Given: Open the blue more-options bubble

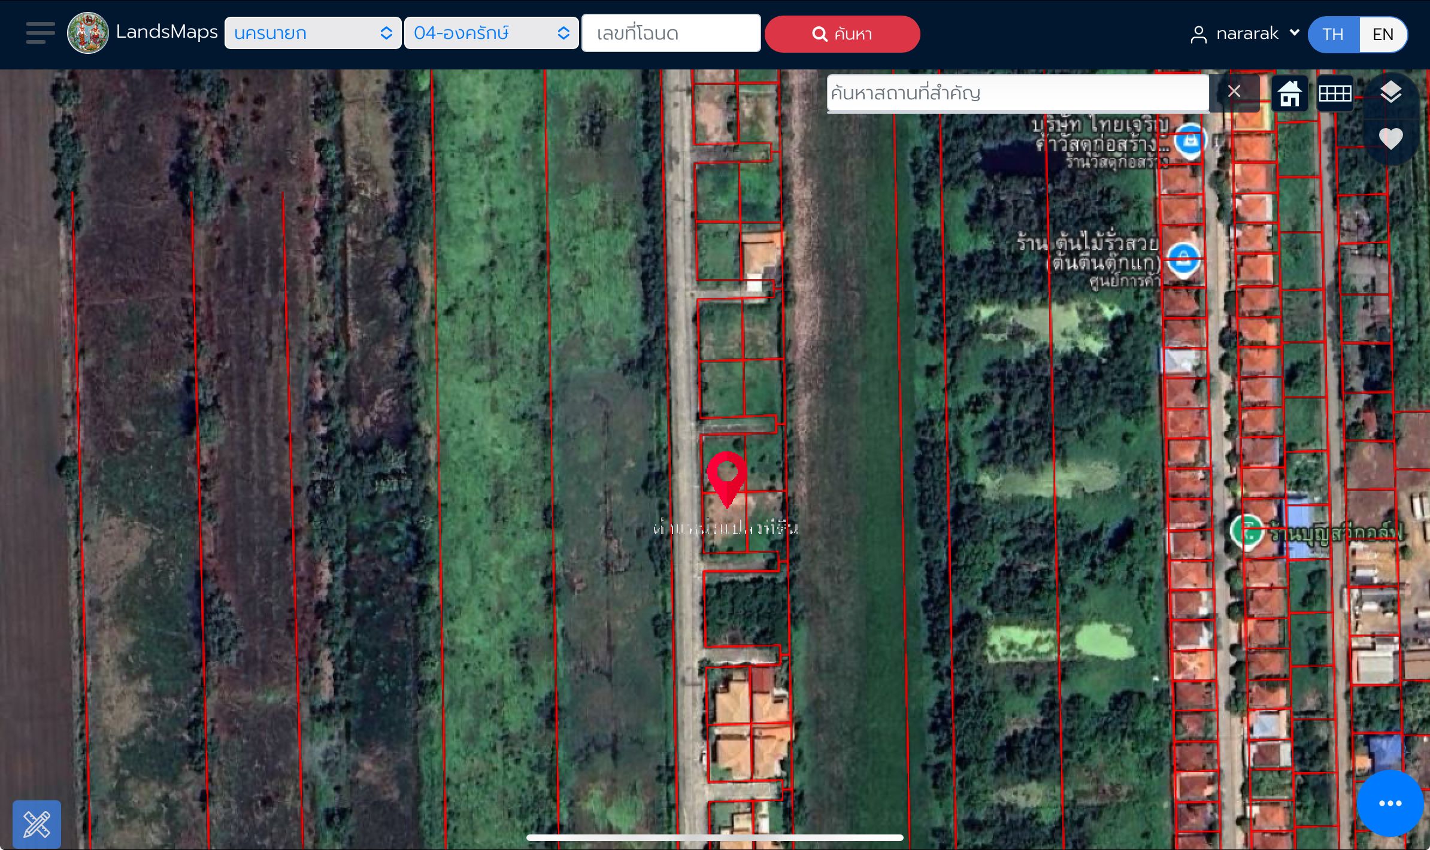Looking at the screenshot, I should [1390, 803].
